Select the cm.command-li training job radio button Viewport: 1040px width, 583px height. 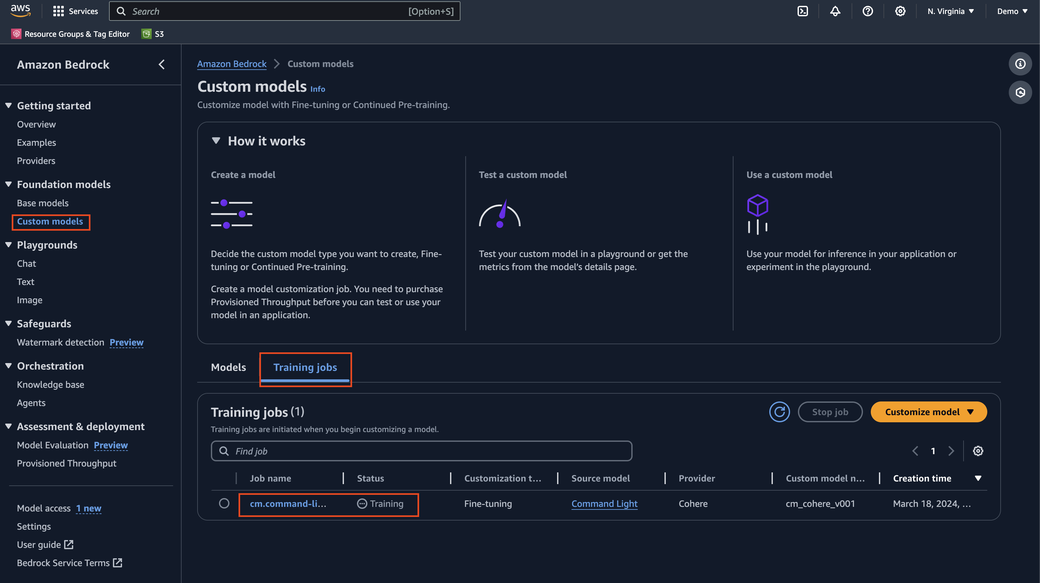[x=225, y=504]
